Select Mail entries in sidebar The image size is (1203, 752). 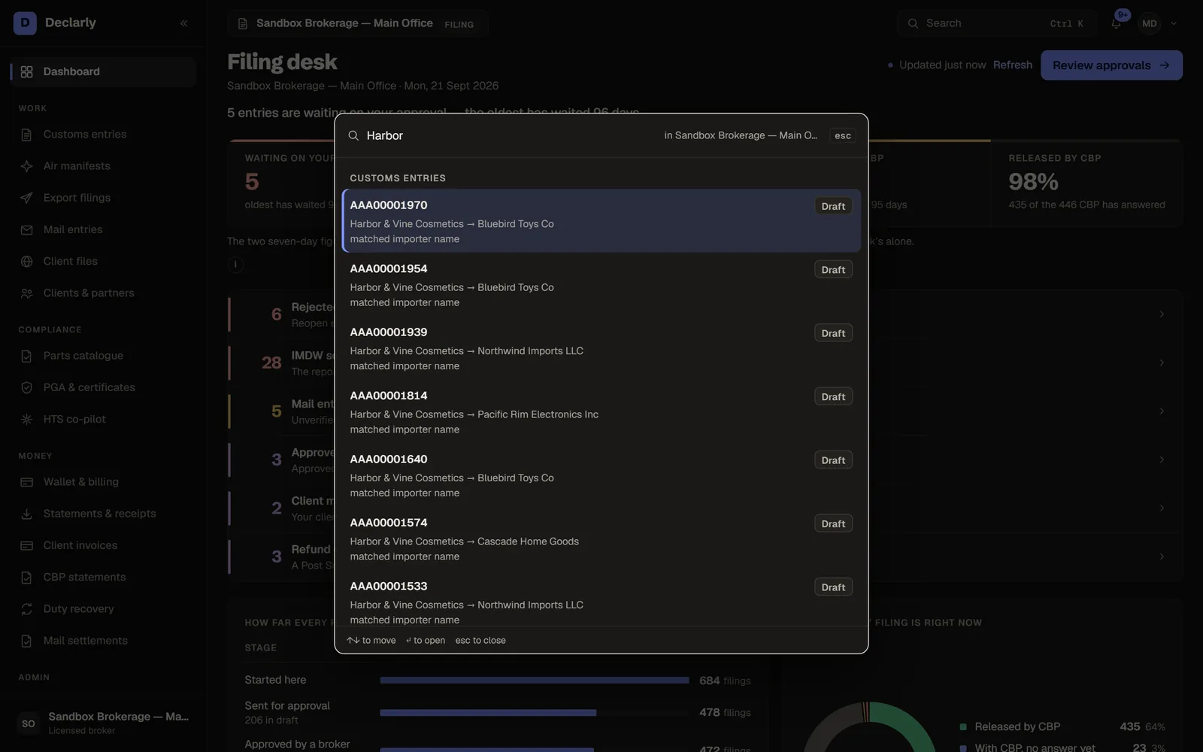[104, 229]
